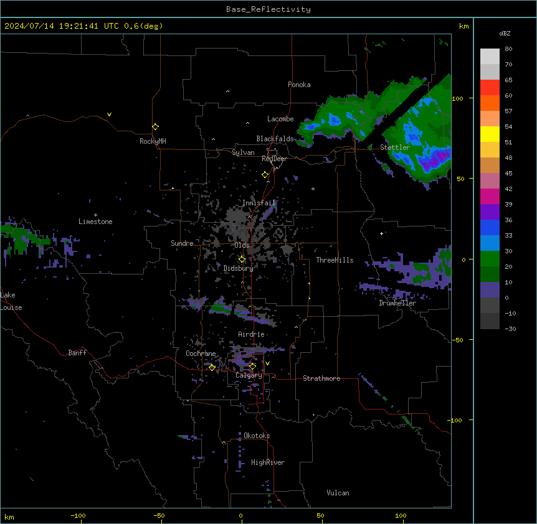Click the magenta 42 dBZ legend swatch
The width and height of the screenshot is (537, 524).
pos(490,196)
